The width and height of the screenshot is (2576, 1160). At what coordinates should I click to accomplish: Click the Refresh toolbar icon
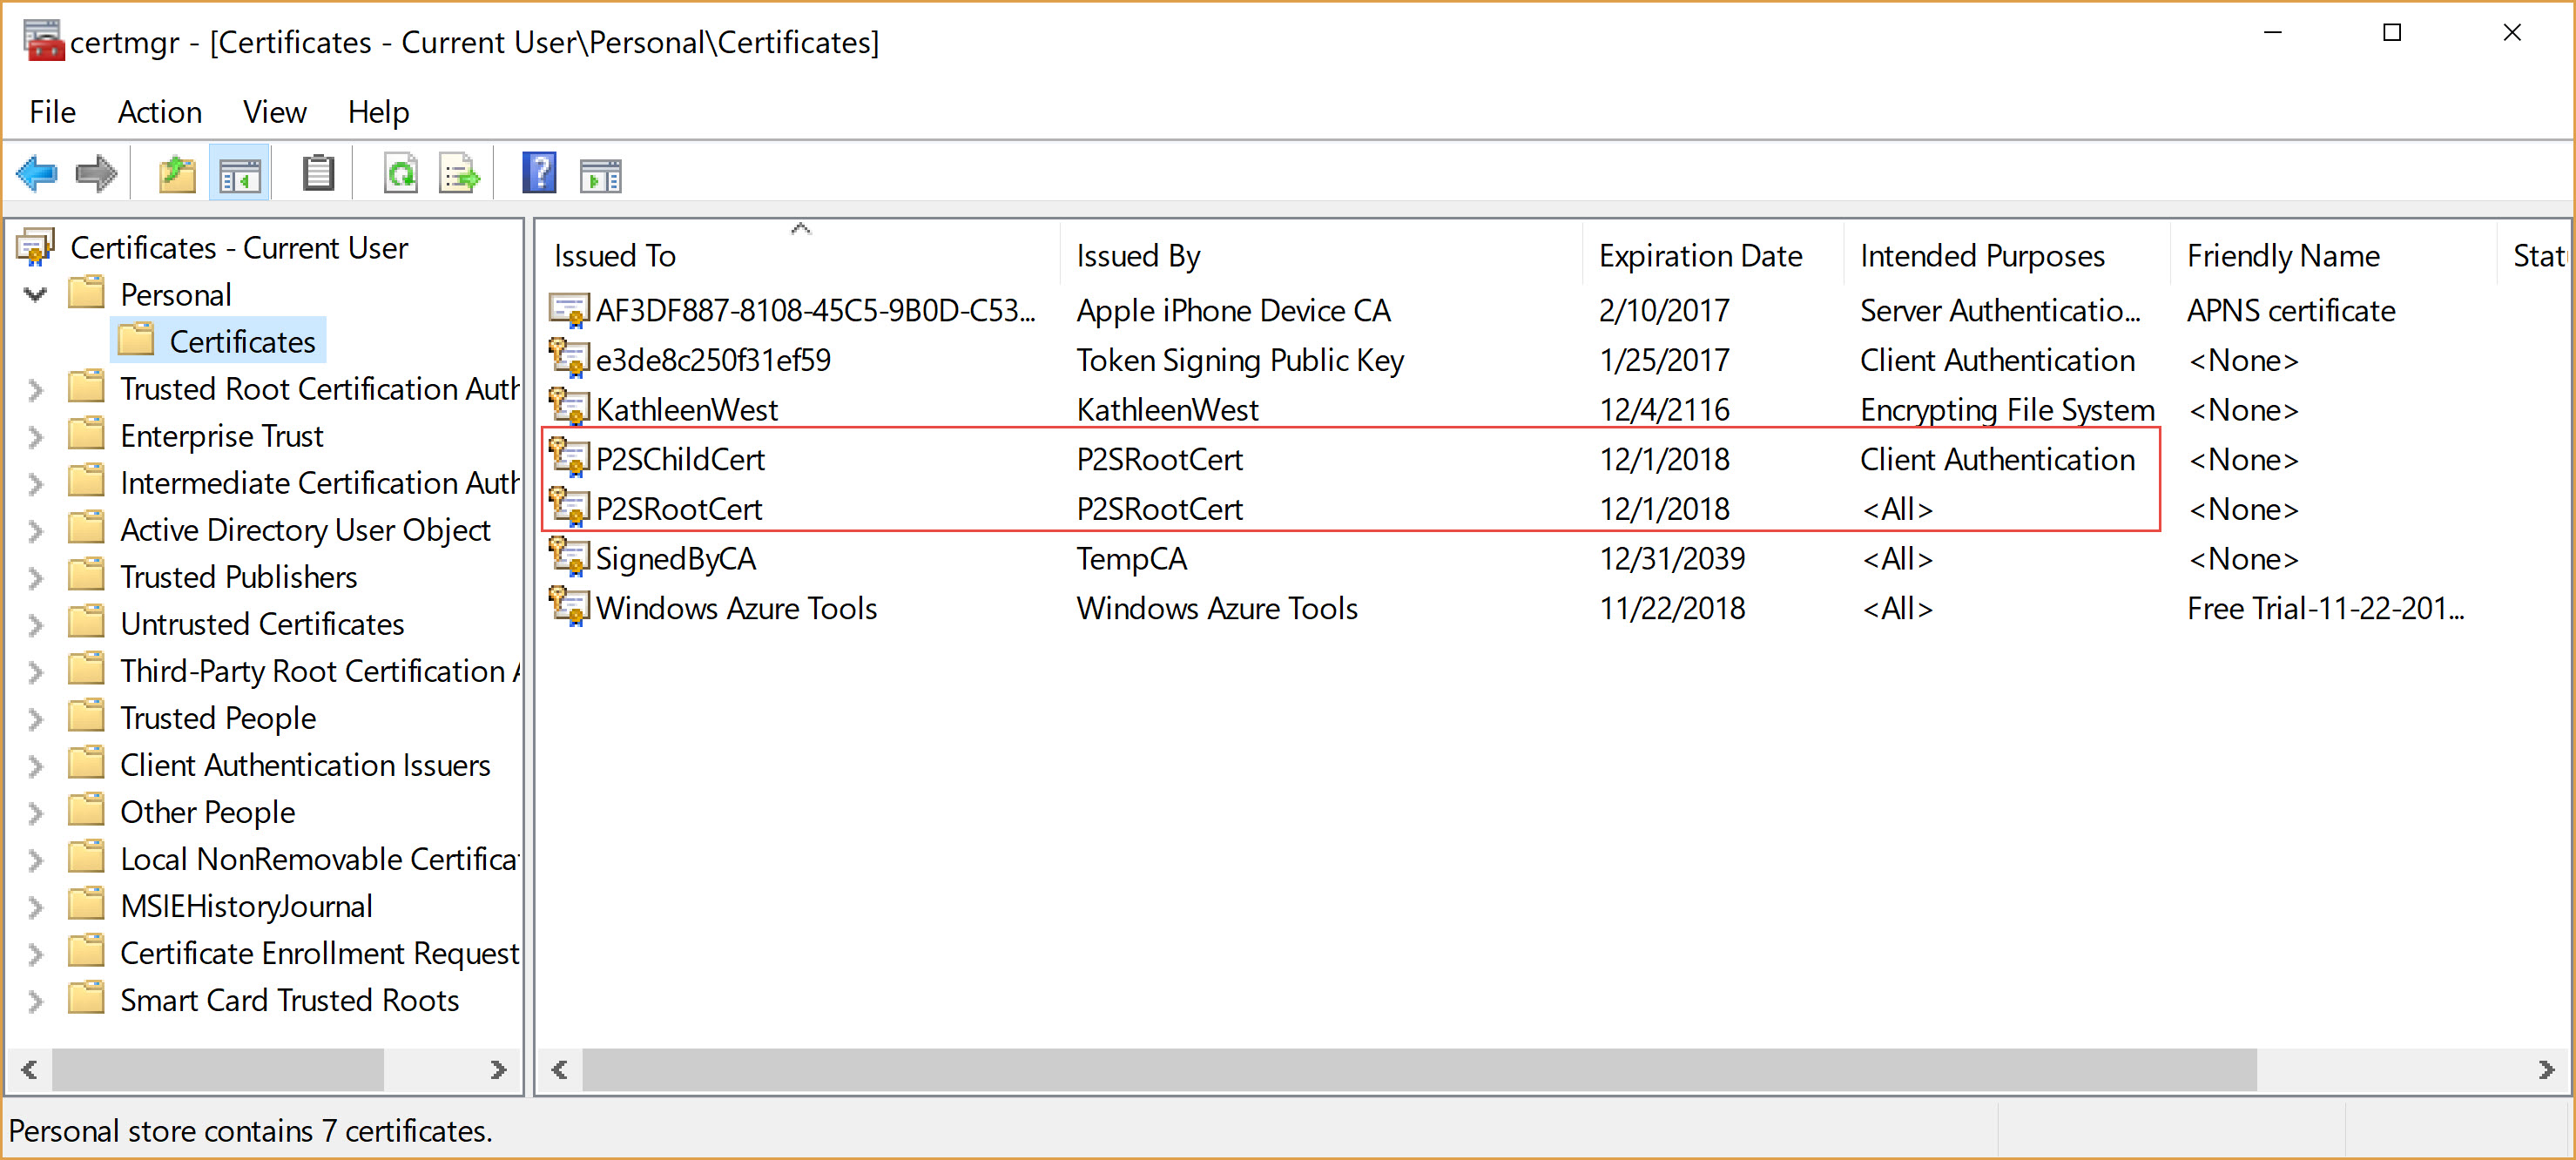(x=401, y=175)
